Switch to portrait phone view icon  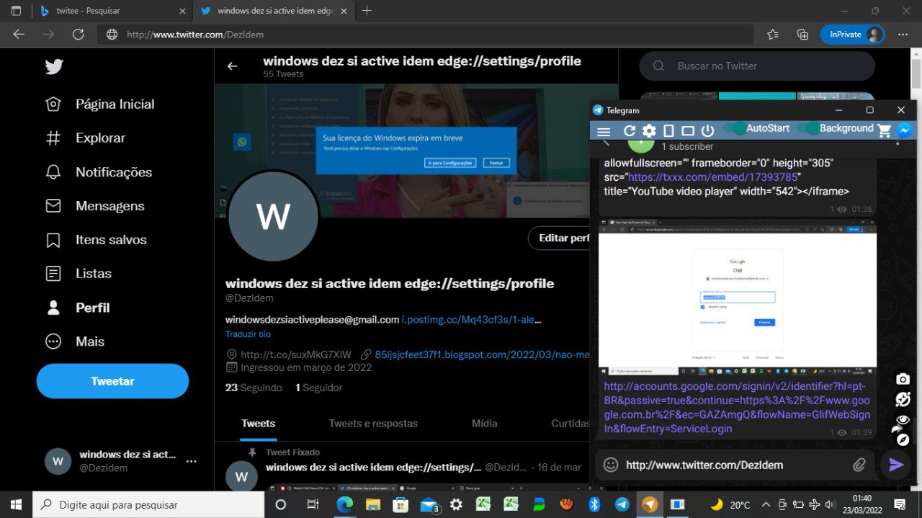668,130
